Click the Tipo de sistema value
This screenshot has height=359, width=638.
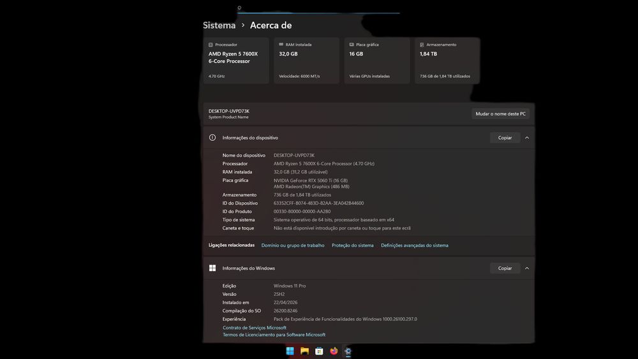point(334,220)
